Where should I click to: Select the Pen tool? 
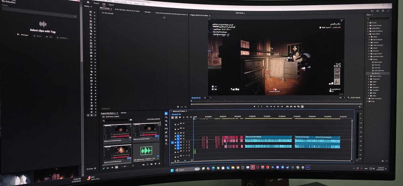point(166,132)
